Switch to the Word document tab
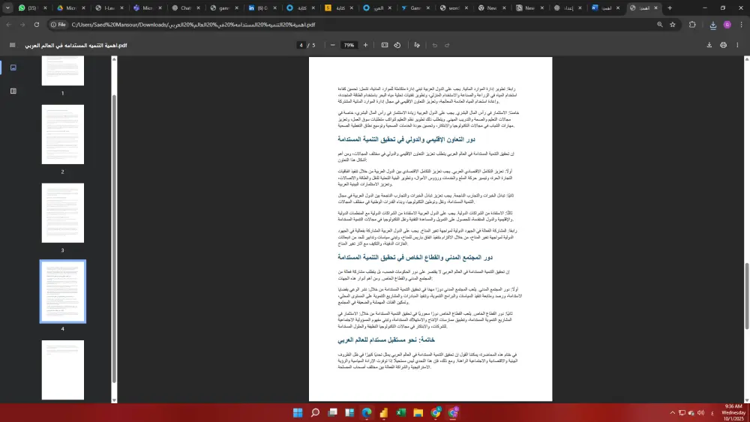 (x=605, y=7)
